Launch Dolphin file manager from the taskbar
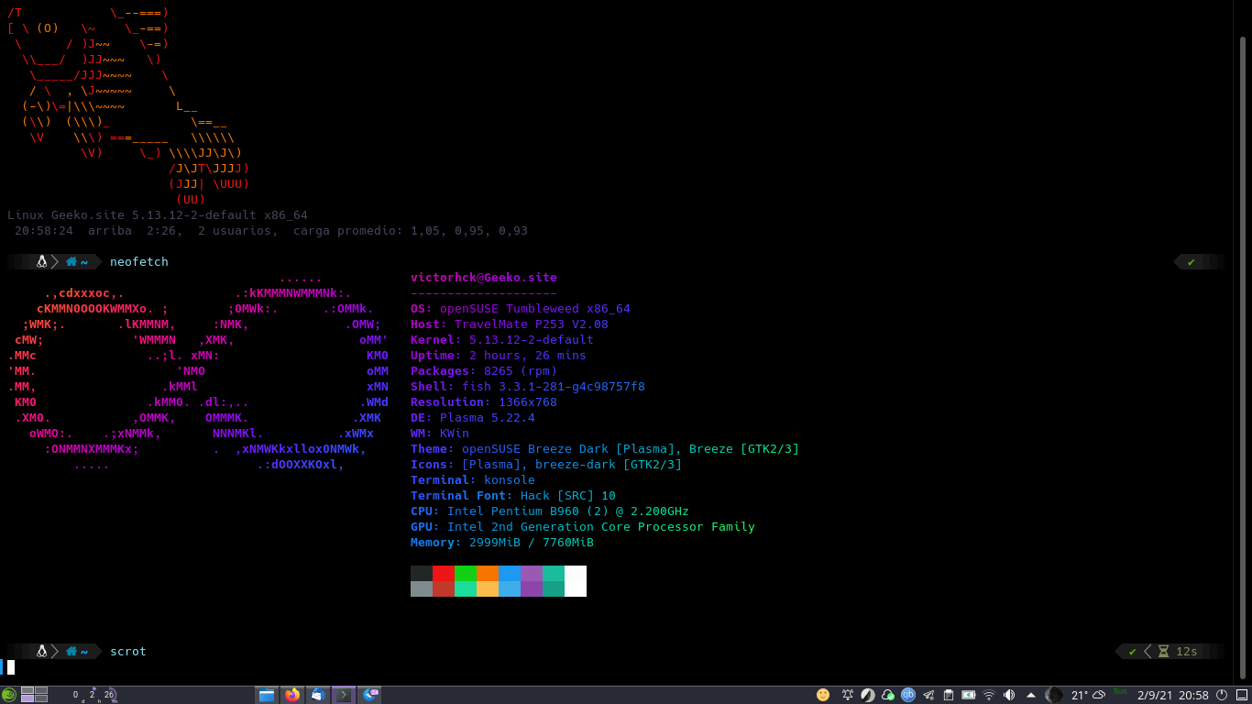The height and width of the screenshot is (704, 1252). [267, 695]
